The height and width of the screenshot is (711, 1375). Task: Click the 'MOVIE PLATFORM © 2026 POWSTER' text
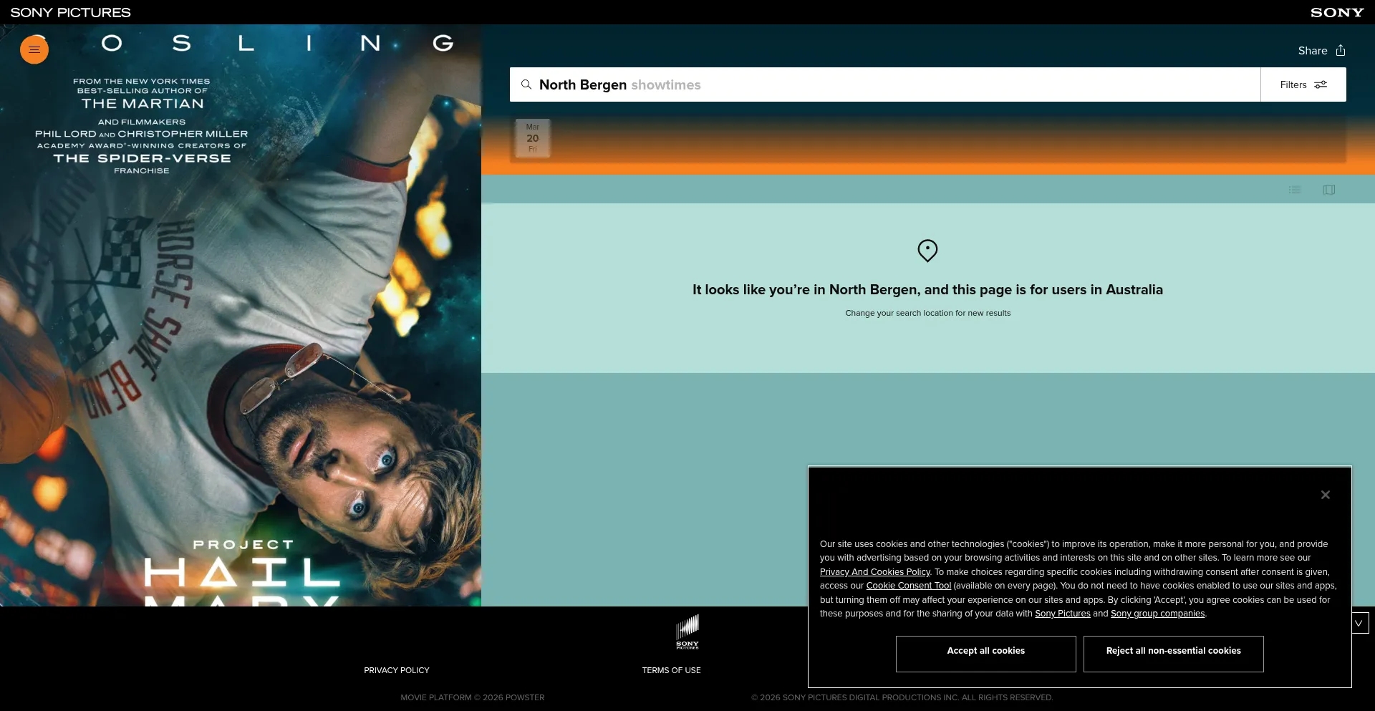(473, 697)
